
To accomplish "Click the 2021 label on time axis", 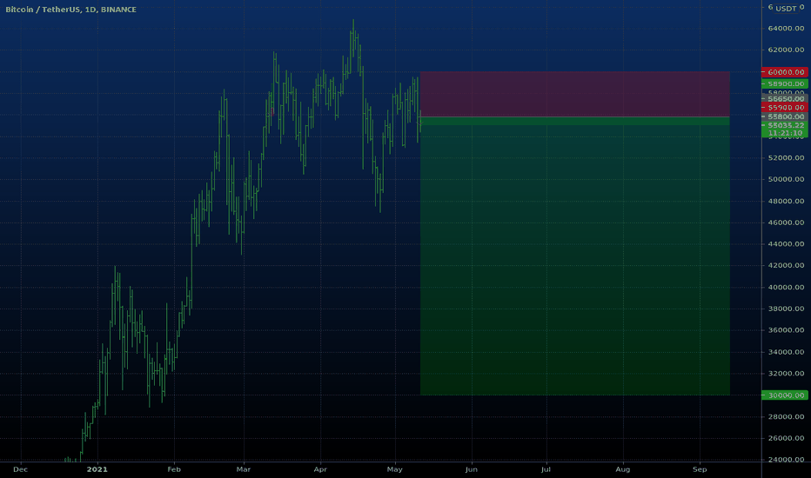I will [97, 469].
